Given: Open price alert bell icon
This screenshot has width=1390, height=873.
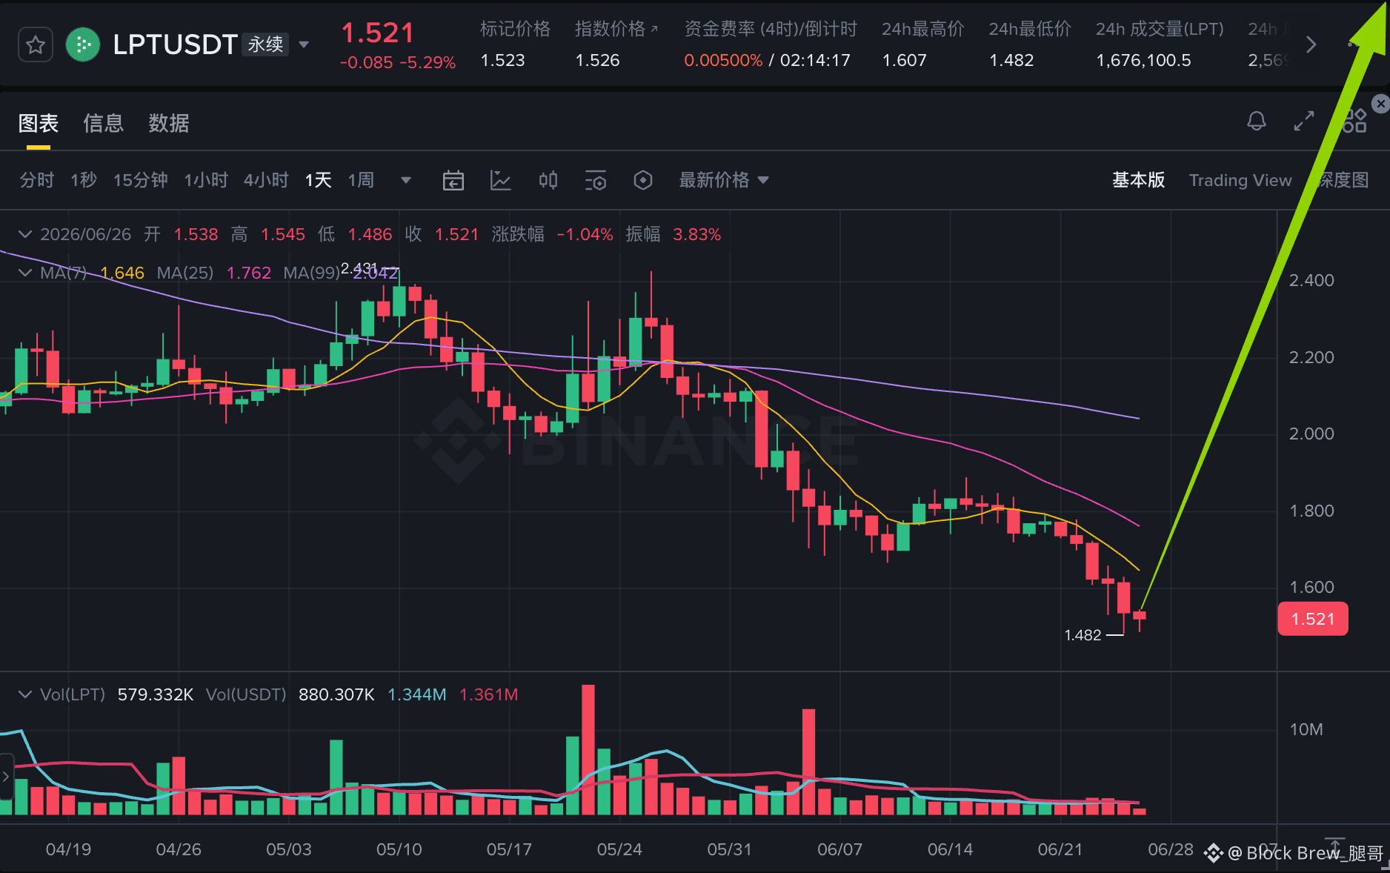Looking at the screenshot, I should tap(1257, 121).
